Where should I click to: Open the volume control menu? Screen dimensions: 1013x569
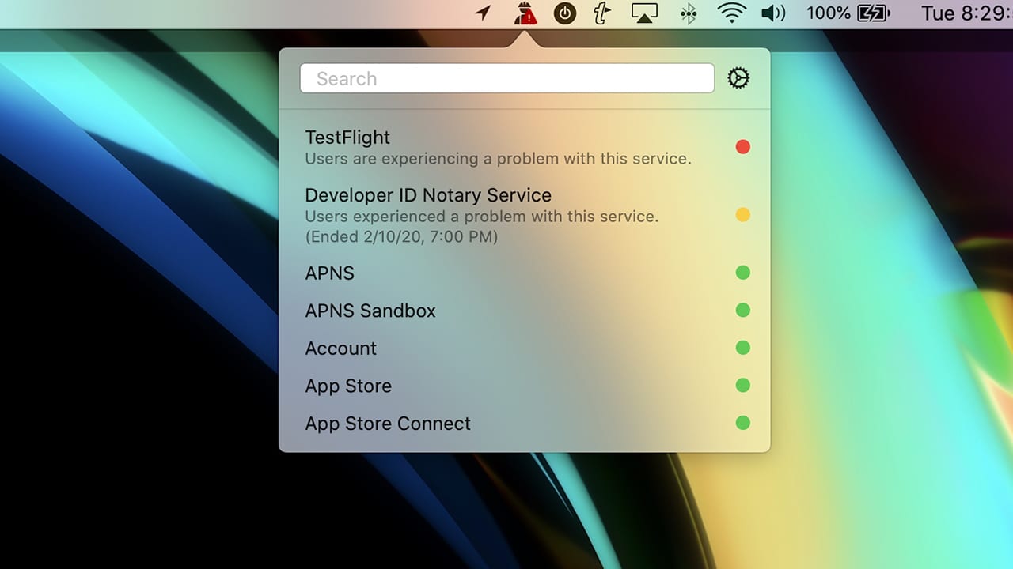[772, 13]
